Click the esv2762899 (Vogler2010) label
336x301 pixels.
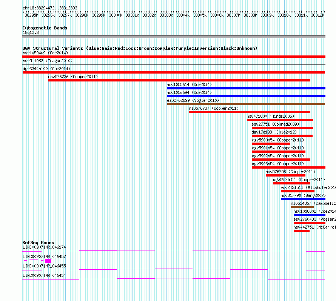tap(193, 100)
